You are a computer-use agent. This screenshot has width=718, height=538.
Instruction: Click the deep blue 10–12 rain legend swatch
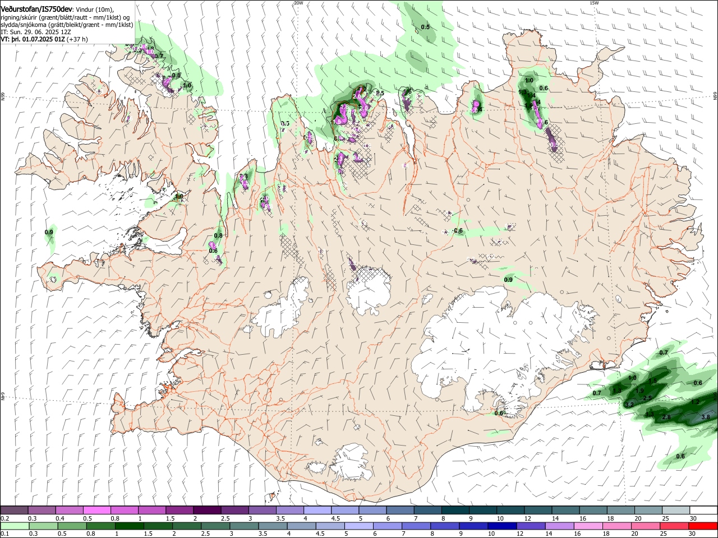[501, 526]
